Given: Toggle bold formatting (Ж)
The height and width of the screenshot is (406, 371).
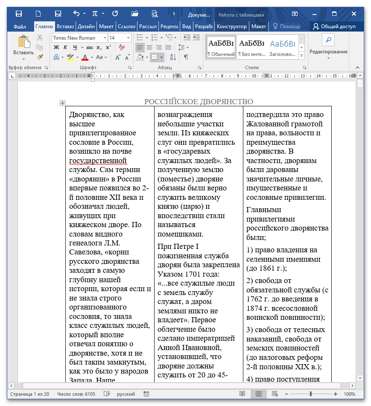Looking at the screenshot, I should point(56,47).
